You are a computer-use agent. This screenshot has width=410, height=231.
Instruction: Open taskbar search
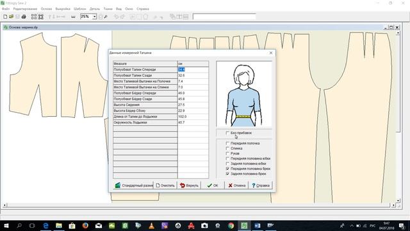(x=19, y=225)
